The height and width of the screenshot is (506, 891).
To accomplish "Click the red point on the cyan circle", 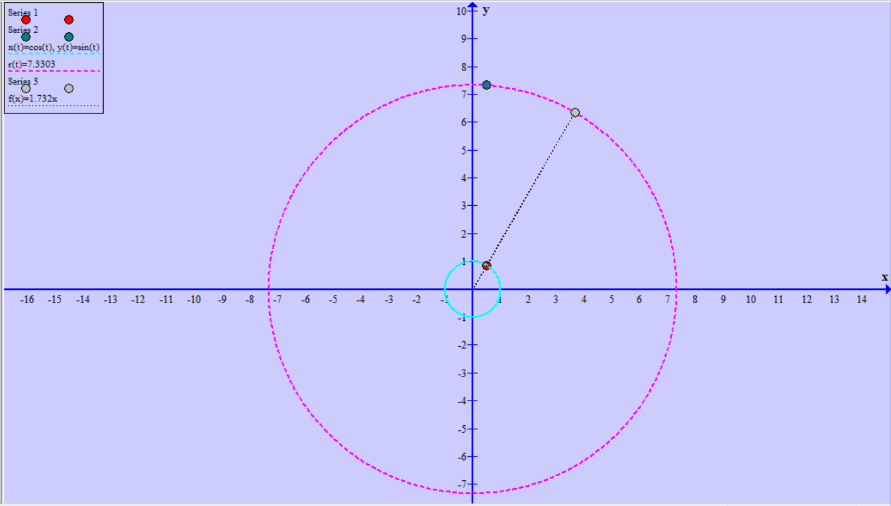I will 486,265.
